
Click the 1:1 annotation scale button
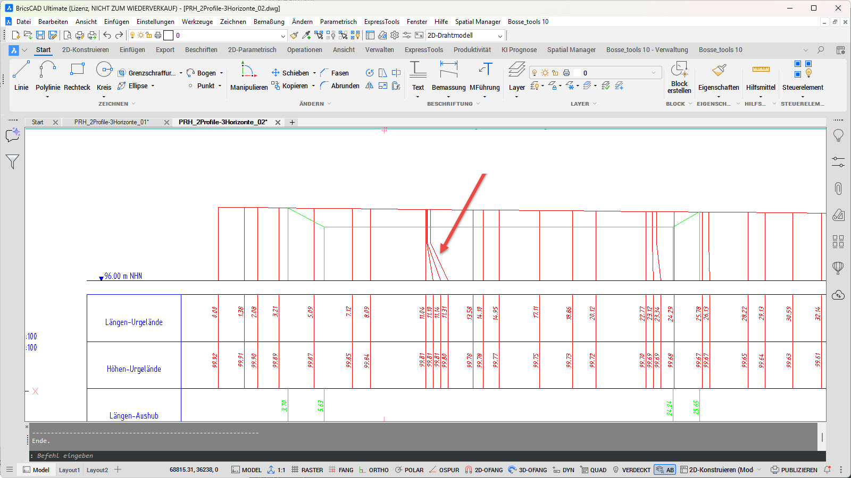276,470
